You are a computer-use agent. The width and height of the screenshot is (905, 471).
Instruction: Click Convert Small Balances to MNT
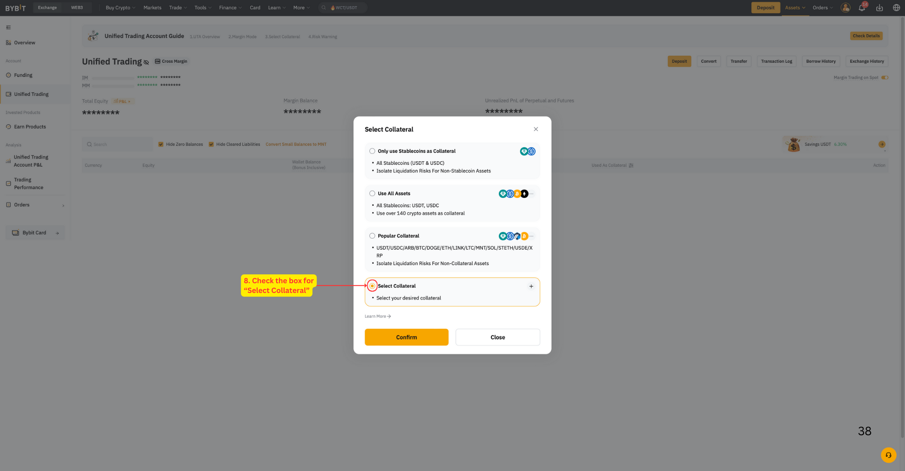click(296, 144)
